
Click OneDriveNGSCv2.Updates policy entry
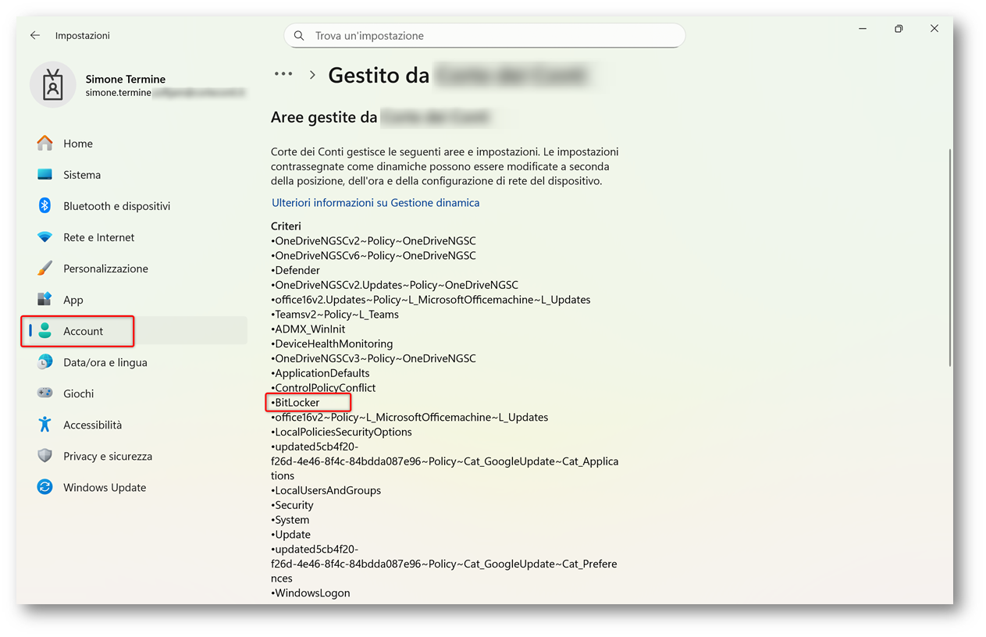coord(395,285)
